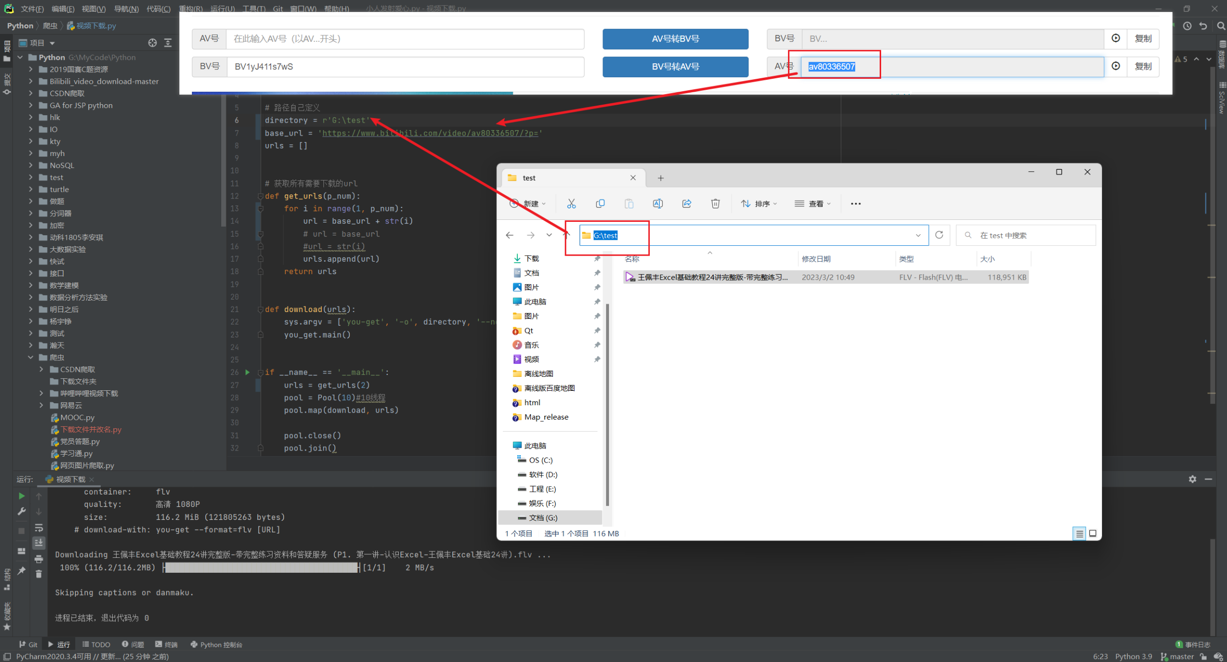Open the 排序 sort dropdown
This screenshot has width=1227, height=662.
pos(759,203)
